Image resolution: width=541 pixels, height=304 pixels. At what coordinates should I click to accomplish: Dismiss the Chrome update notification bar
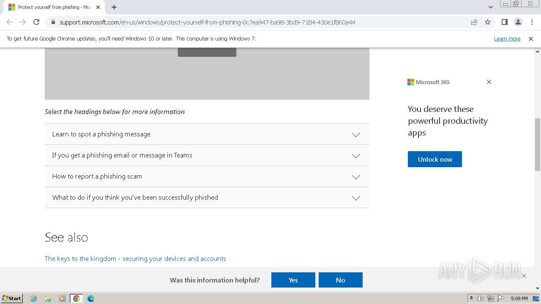point(531,39)
